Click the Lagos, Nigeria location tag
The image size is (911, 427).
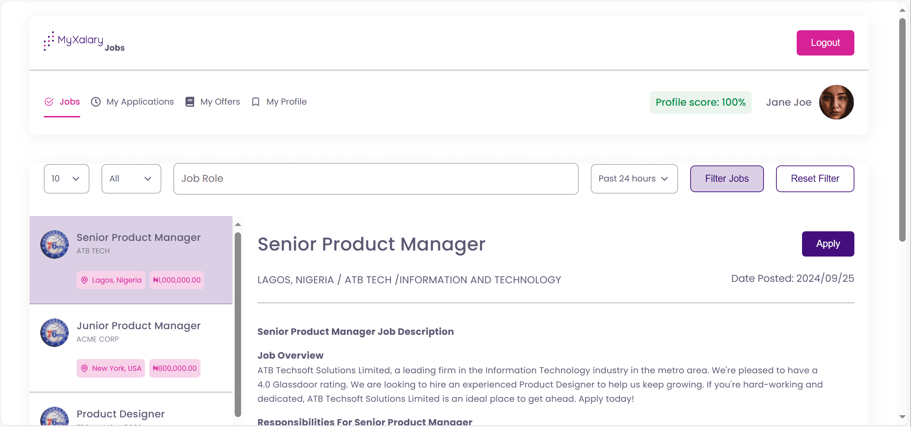pyautogui.click(x=111, y=280)
